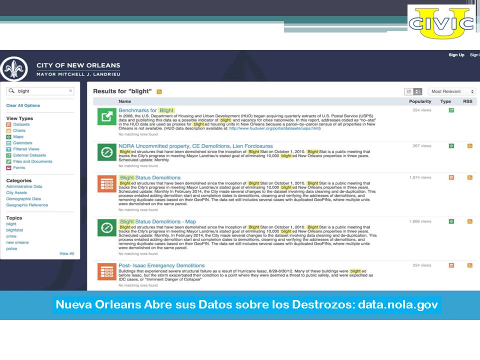Open the huduser.org datasets URL link

coord(274,128)
